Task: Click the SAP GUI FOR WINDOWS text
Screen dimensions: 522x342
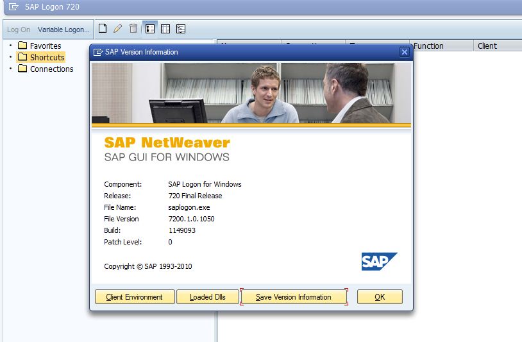Action: click(167, 157)
